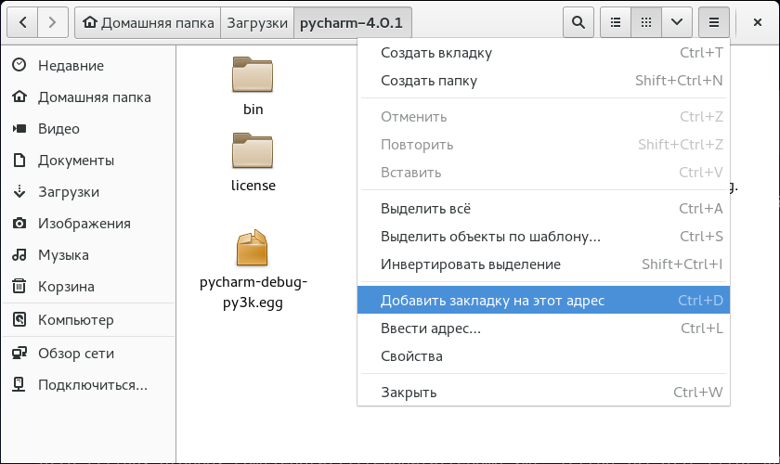Image resolution: width=780 pixels, height=464 pixels.
Task: Open the search magnifier button
Action: click(578, 21)
